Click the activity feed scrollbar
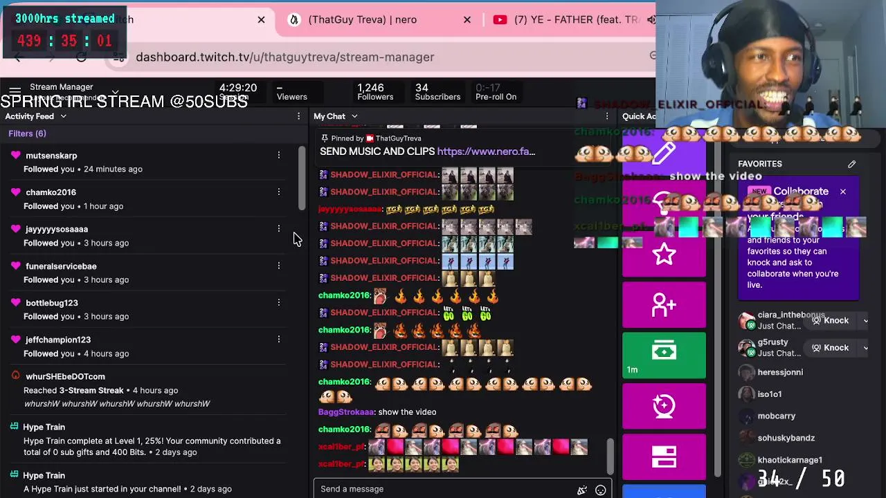This screenshot has width=886, height=498. (x=301, y=178)
